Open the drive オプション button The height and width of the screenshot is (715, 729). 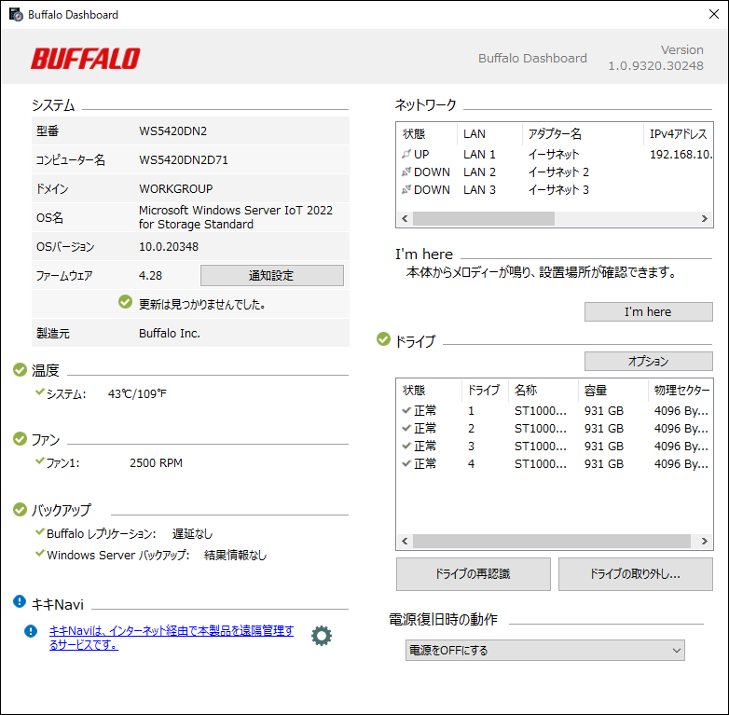point(648,361)
